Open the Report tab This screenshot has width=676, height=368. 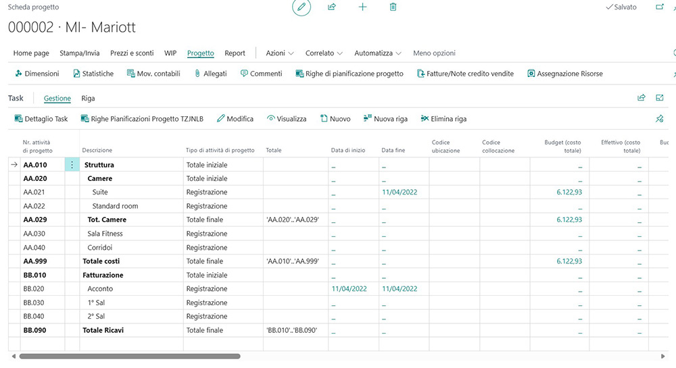pyautogui.click(x=235, y=53)
